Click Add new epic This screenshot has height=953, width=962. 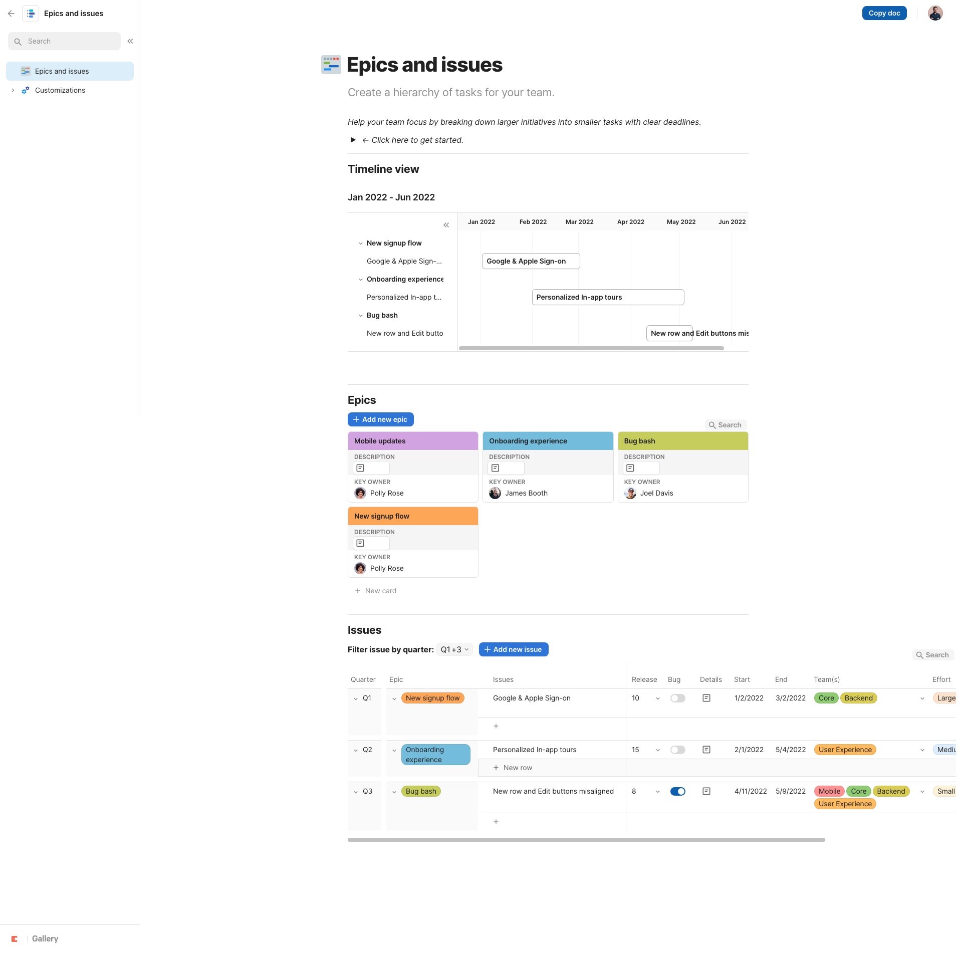pyautogui.click(x=380, y=419)
